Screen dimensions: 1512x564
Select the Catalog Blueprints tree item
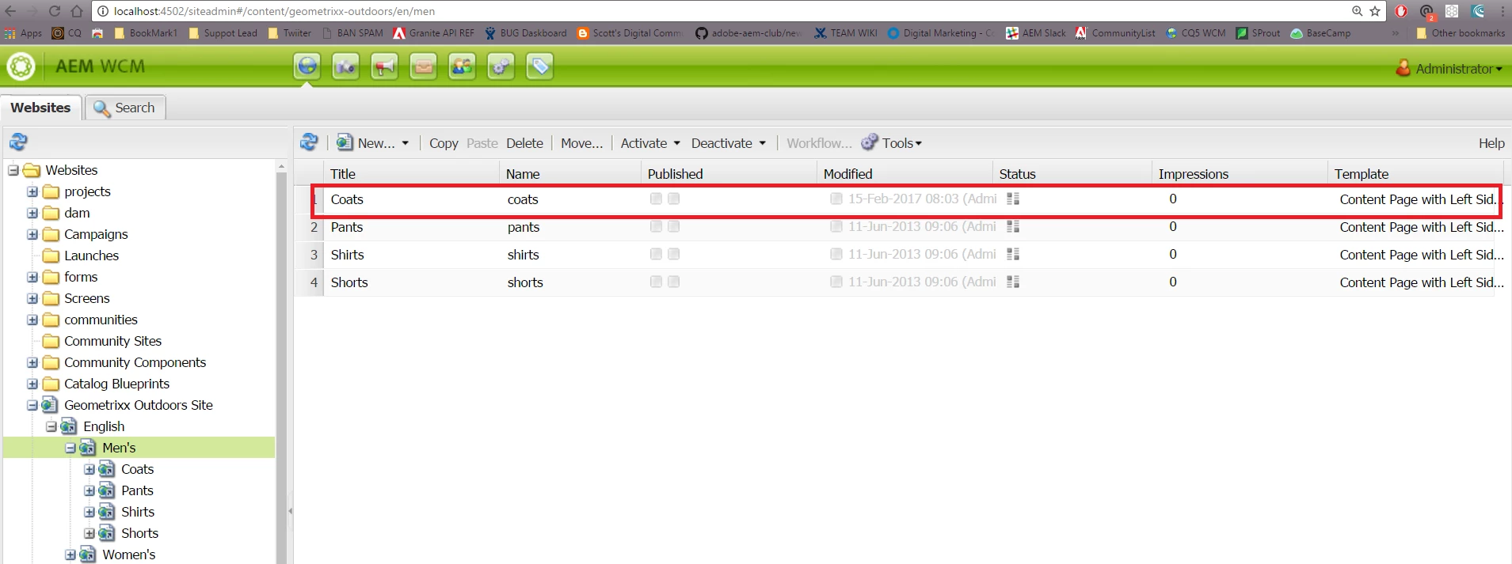pos(116,384)
